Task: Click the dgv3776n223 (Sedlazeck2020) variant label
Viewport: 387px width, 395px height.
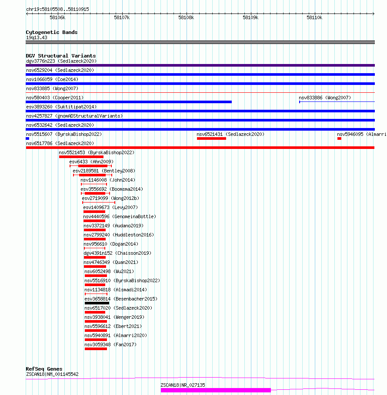Action: tap(61, 61)
